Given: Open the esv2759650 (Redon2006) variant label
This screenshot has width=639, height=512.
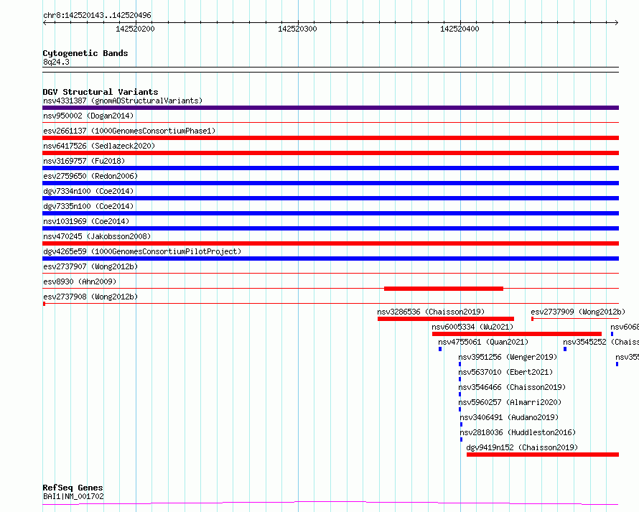Looking at the screenshot, I should 90,176.
